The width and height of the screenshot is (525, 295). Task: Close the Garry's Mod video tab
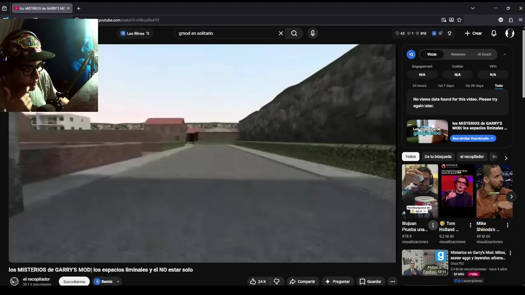68,8
